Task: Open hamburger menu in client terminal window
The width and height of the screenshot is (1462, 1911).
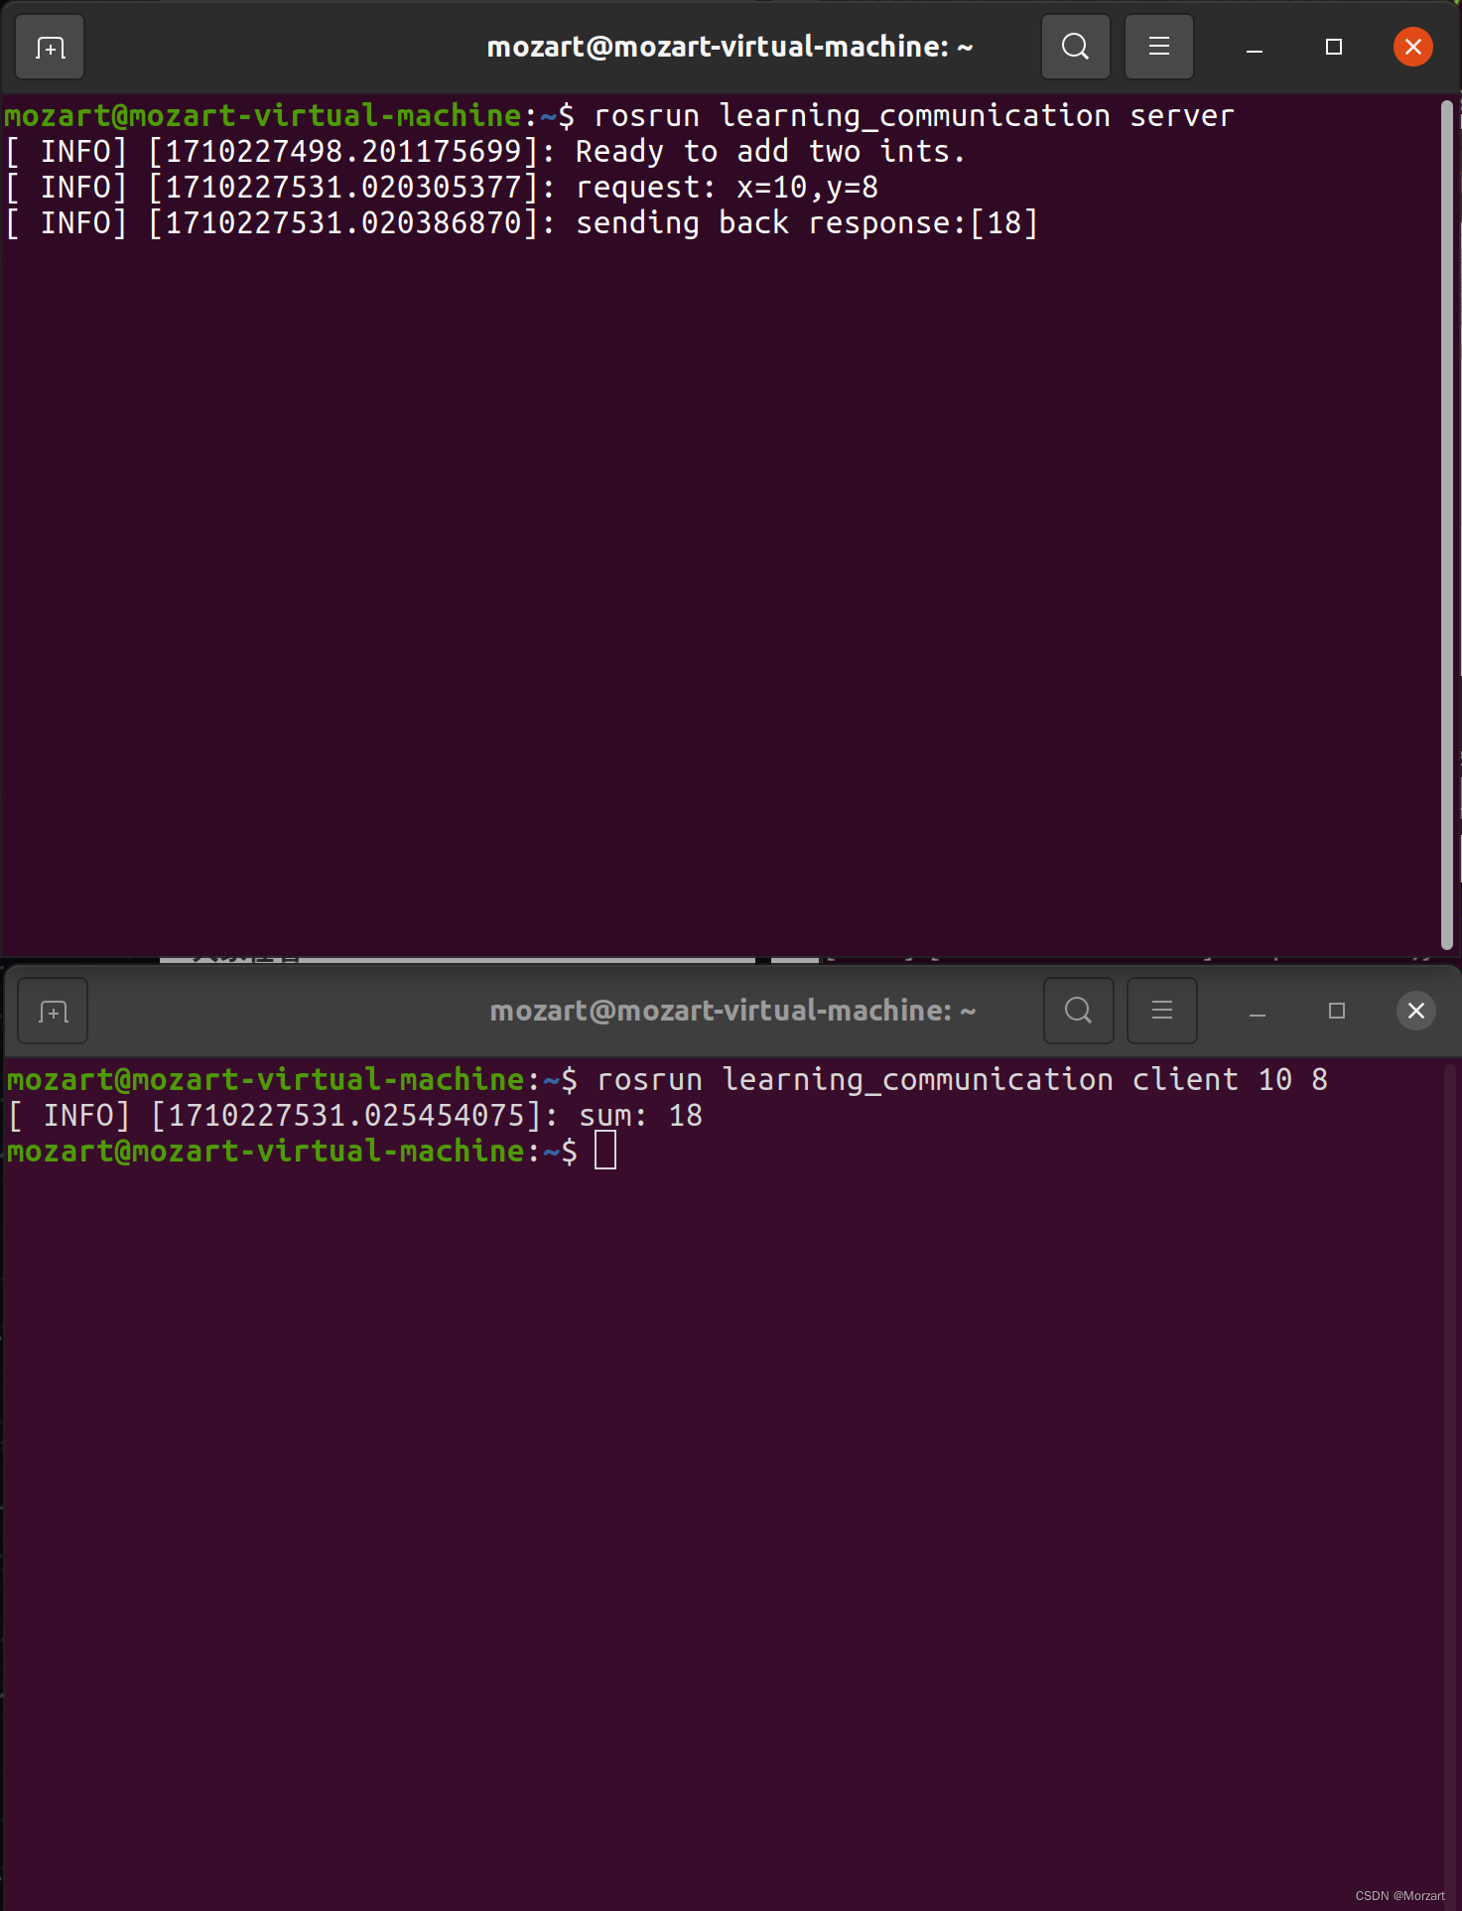Action: point(1161,1011)
